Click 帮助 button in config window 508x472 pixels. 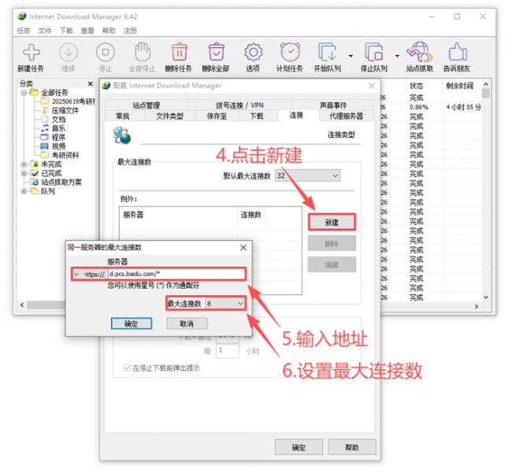tap(352, 447)
